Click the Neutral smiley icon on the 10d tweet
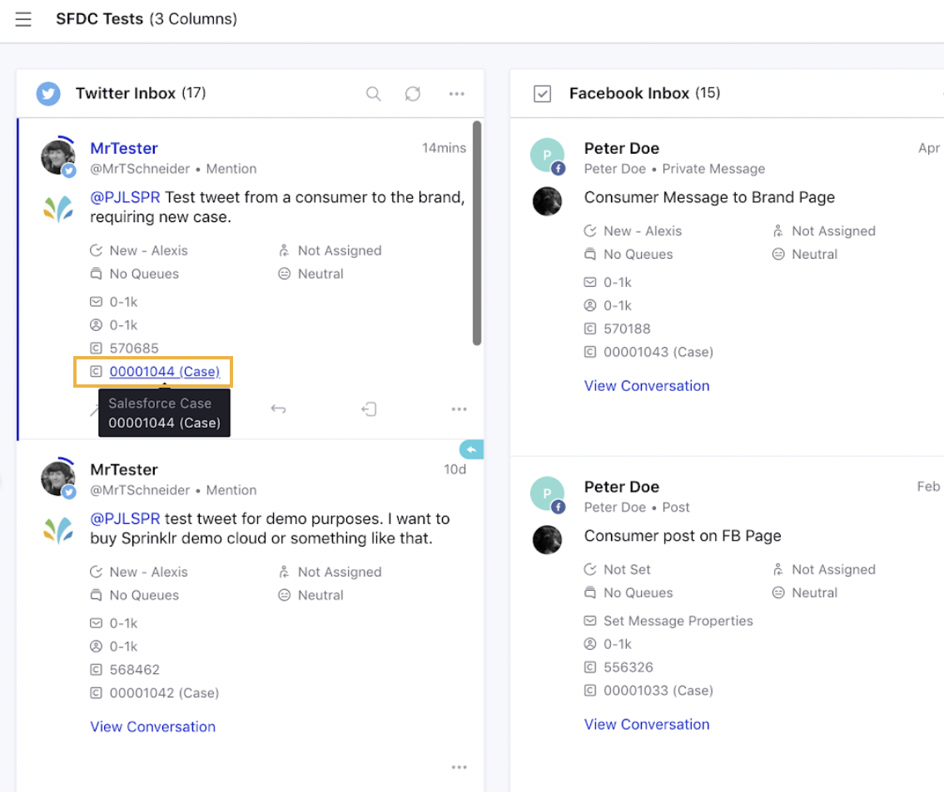This screenshot has height=792, width=944. pos(284,595)
